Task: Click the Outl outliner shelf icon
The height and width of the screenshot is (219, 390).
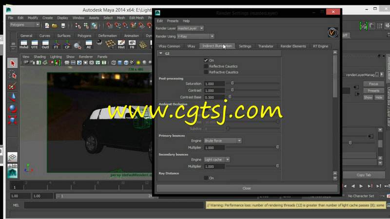Action: 45,45
